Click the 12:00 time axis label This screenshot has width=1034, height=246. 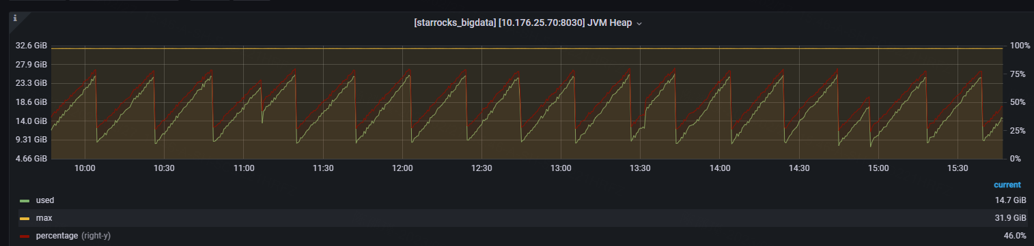click(x=402, y=168)
